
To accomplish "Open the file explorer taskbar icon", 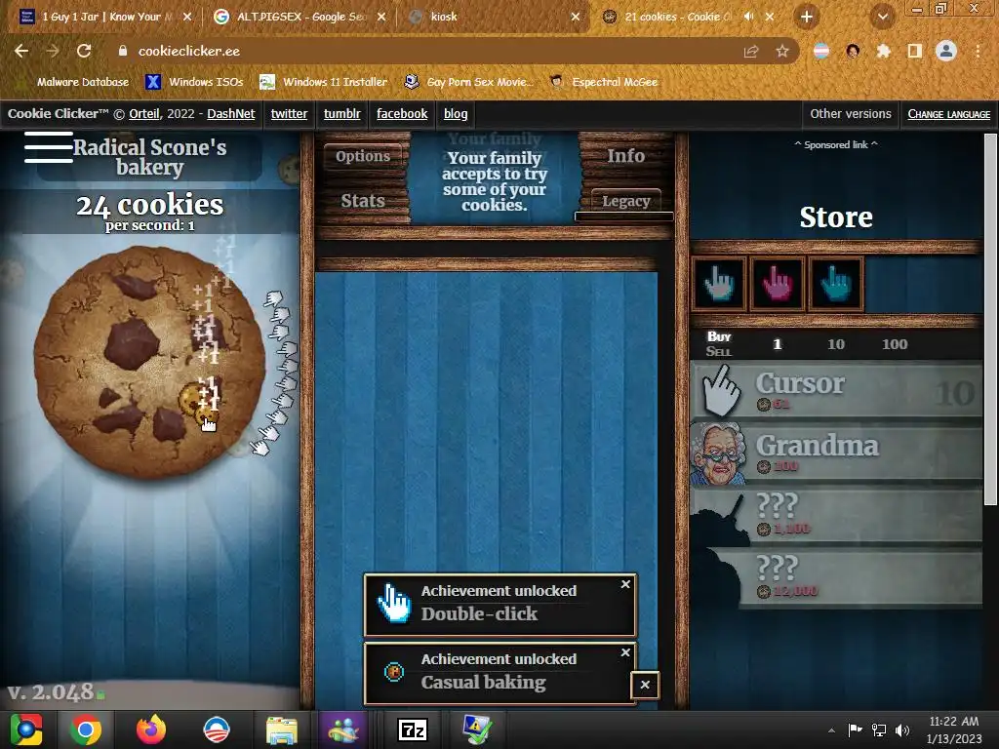I will coord(281,729).
